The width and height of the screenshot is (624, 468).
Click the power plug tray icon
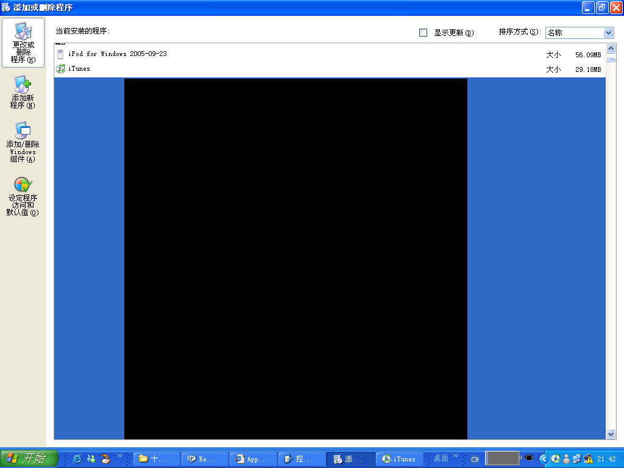(528, 458)
